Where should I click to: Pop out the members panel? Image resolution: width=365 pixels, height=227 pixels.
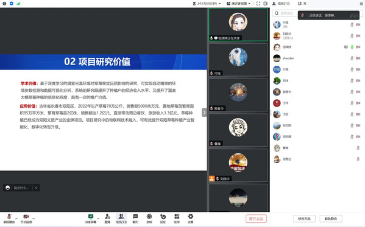click(x=300, y=4)
